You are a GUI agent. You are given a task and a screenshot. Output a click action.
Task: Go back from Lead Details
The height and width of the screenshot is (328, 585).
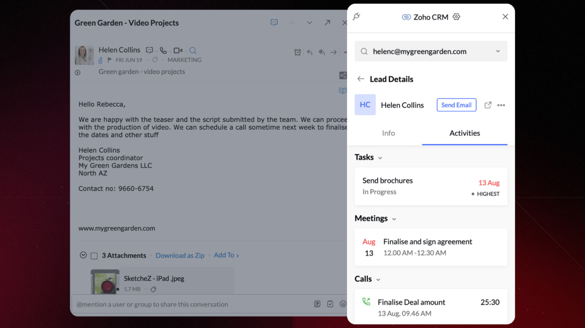361,79
